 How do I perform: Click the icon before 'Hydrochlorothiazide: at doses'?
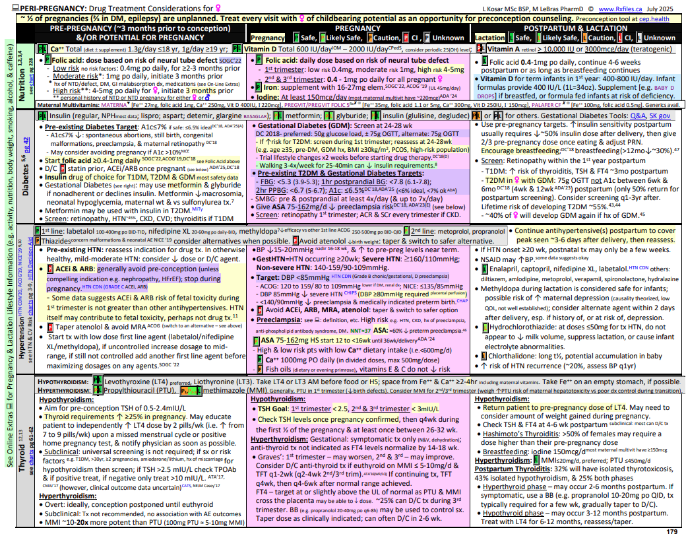click(485, 327)
